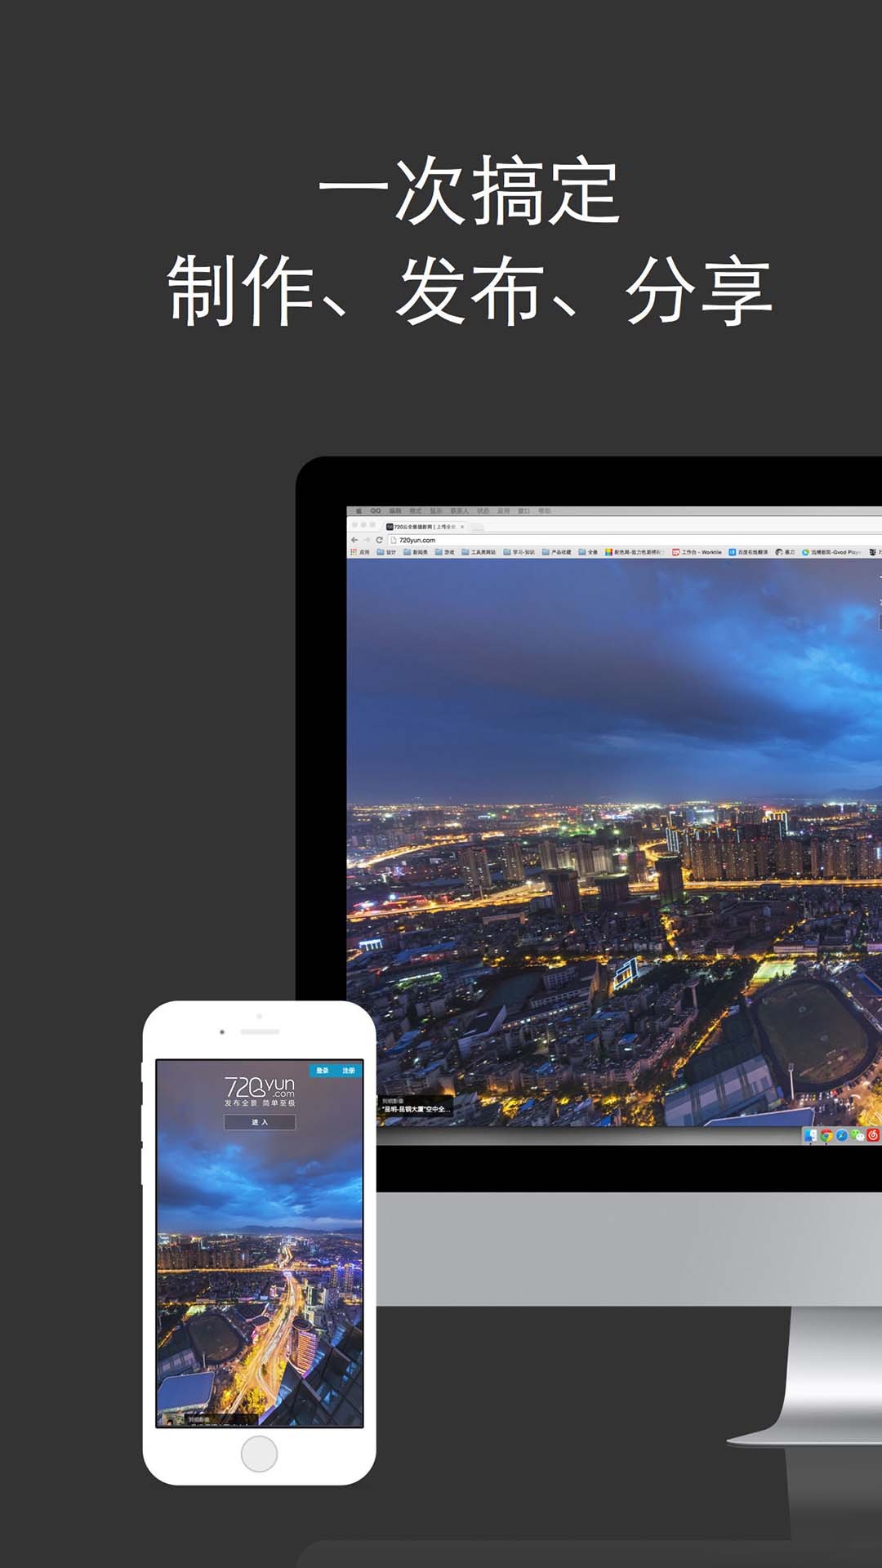
Task: Select the 720云 browser tab
Action: coord(425,527)
